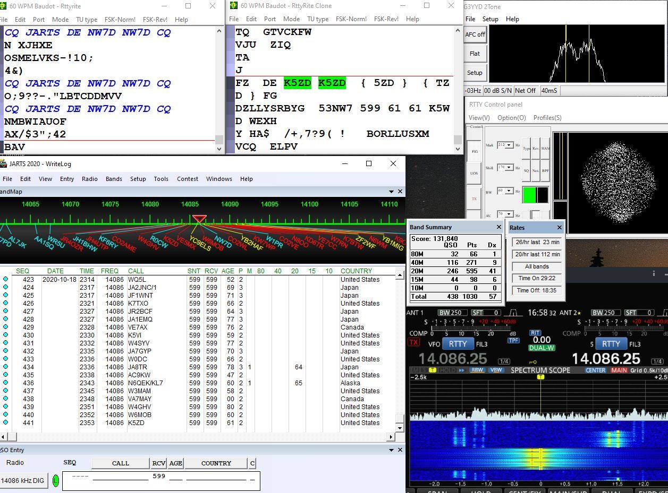Click the red frequency marker on the BandMap
Viewport: 668px width, 493px height.
199,219
